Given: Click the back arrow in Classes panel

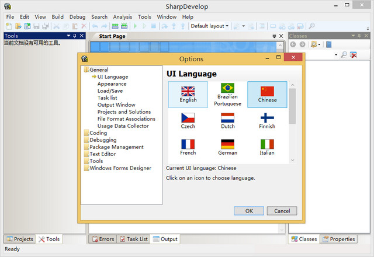Looking at the screenshot, I should pos(293,44).
